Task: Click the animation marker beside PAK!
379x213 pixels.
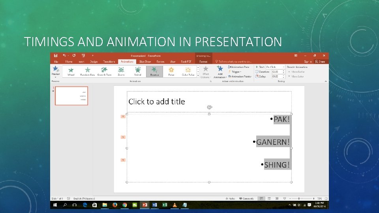Action: point(123,117)
